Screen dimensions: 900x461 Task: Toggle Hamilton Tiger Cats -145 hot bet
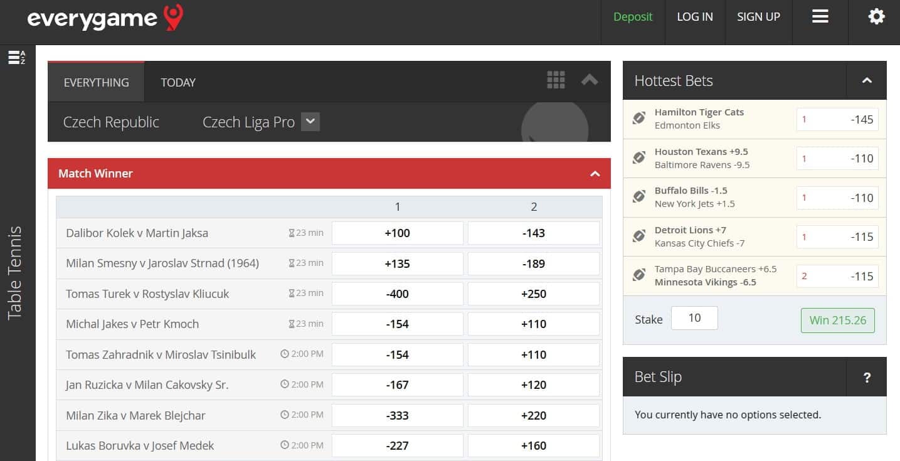(x=837, y=119)
